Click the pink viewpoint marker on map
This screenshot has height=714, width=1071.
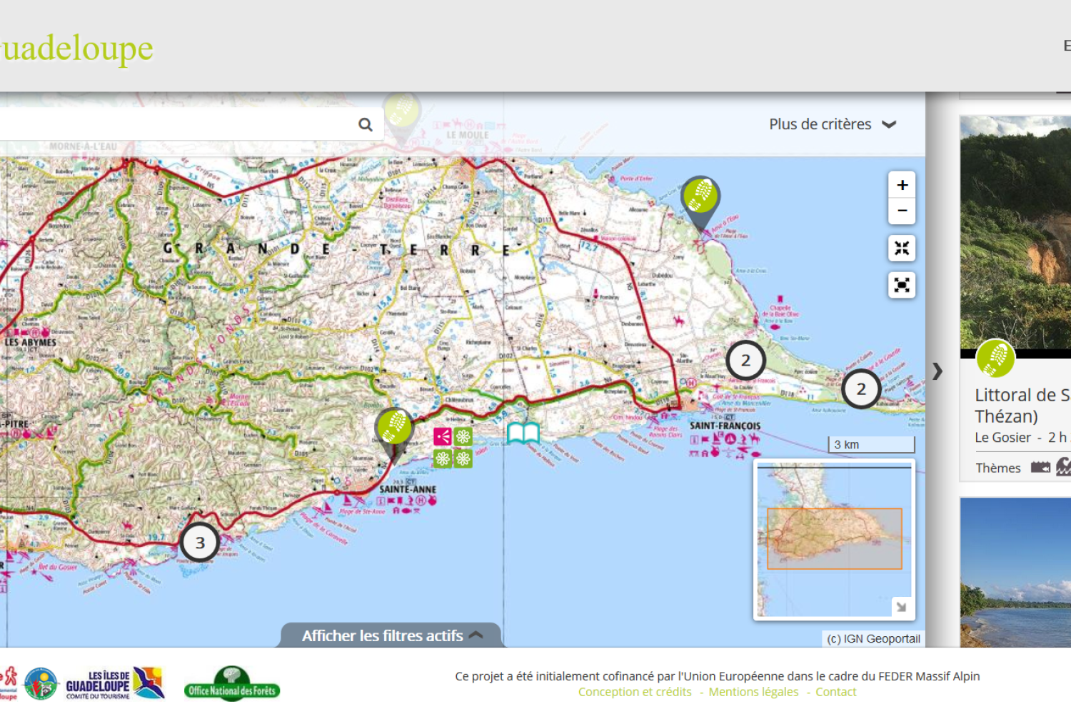tap(443, 436)
